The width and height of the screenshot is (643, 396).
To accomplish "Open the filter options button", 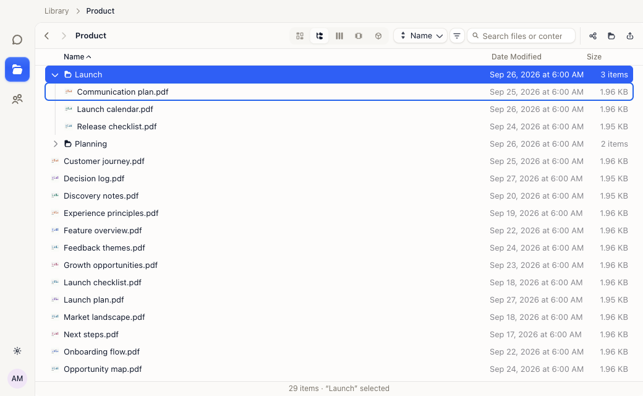I will pyautogui.click(x=457, y=36).
